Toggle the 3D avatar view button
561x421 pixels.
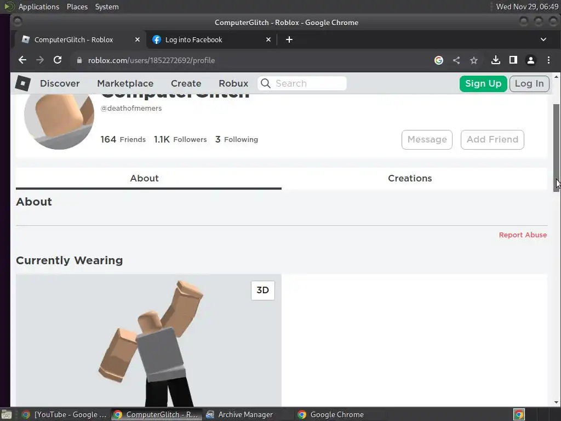point(262,291)
